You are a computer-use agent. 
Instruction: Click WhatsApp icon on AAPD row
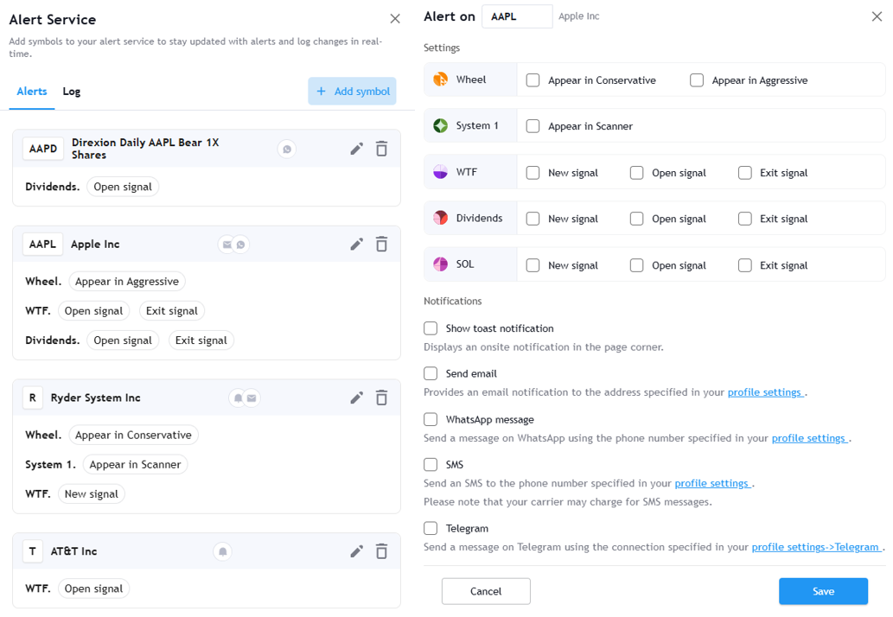[287, 149]
